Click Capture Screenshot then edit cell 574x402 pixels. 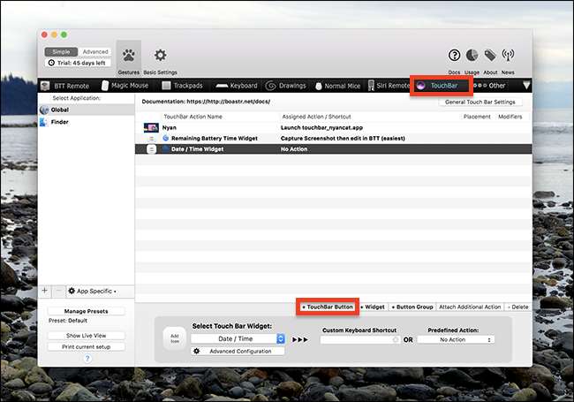point(343,139)
